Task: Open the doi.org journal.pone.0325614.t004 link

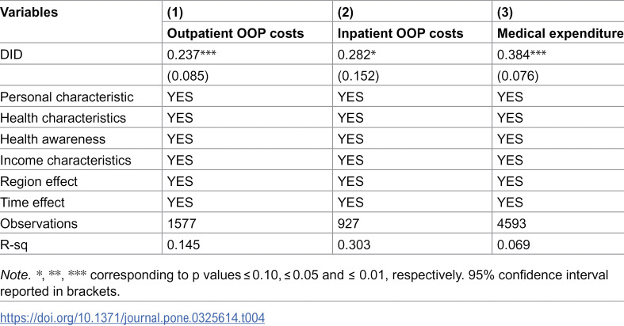Action: tap(132, 317)
